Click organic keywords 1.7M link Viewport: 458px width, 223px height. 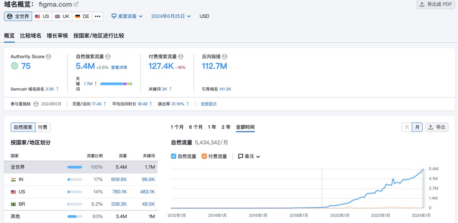88,84
